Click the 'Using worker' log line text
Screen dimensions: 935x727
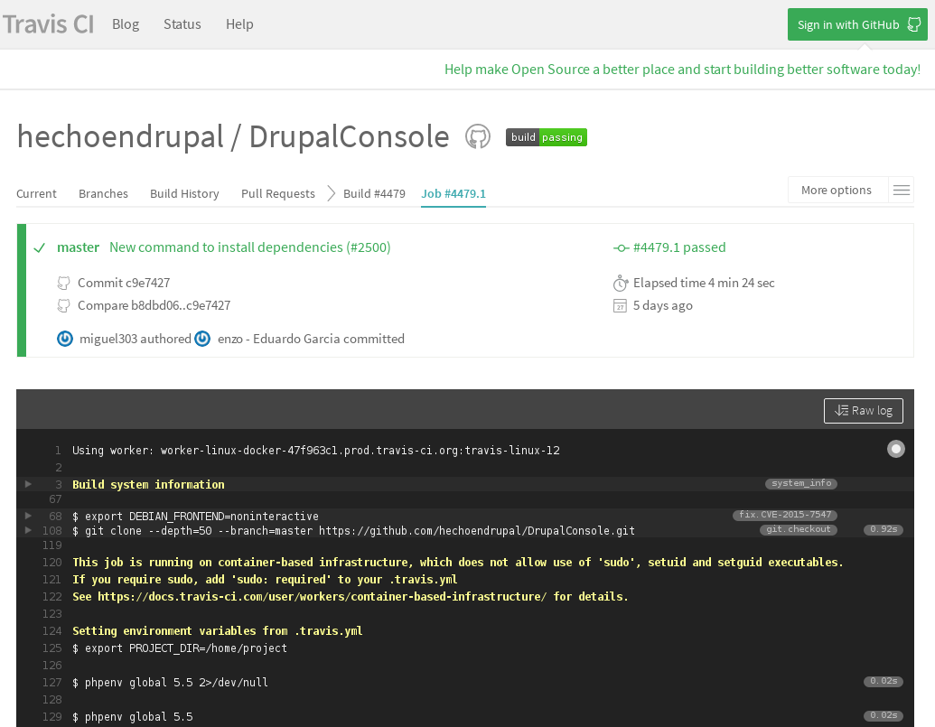pos(316,450)
